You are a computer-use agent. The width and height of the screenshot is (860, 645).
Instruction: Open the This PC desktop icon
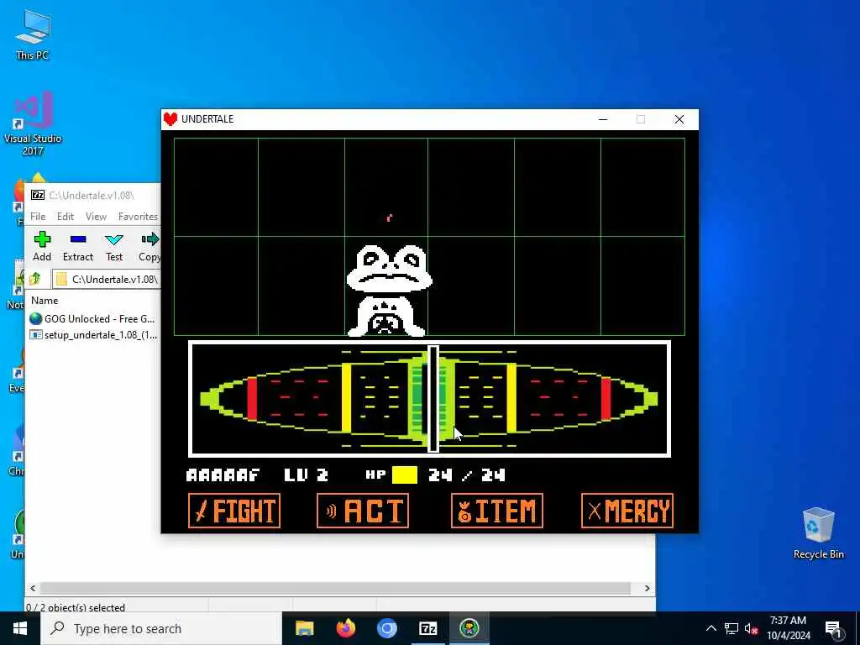pyautogui.click(x=33, y=34)
